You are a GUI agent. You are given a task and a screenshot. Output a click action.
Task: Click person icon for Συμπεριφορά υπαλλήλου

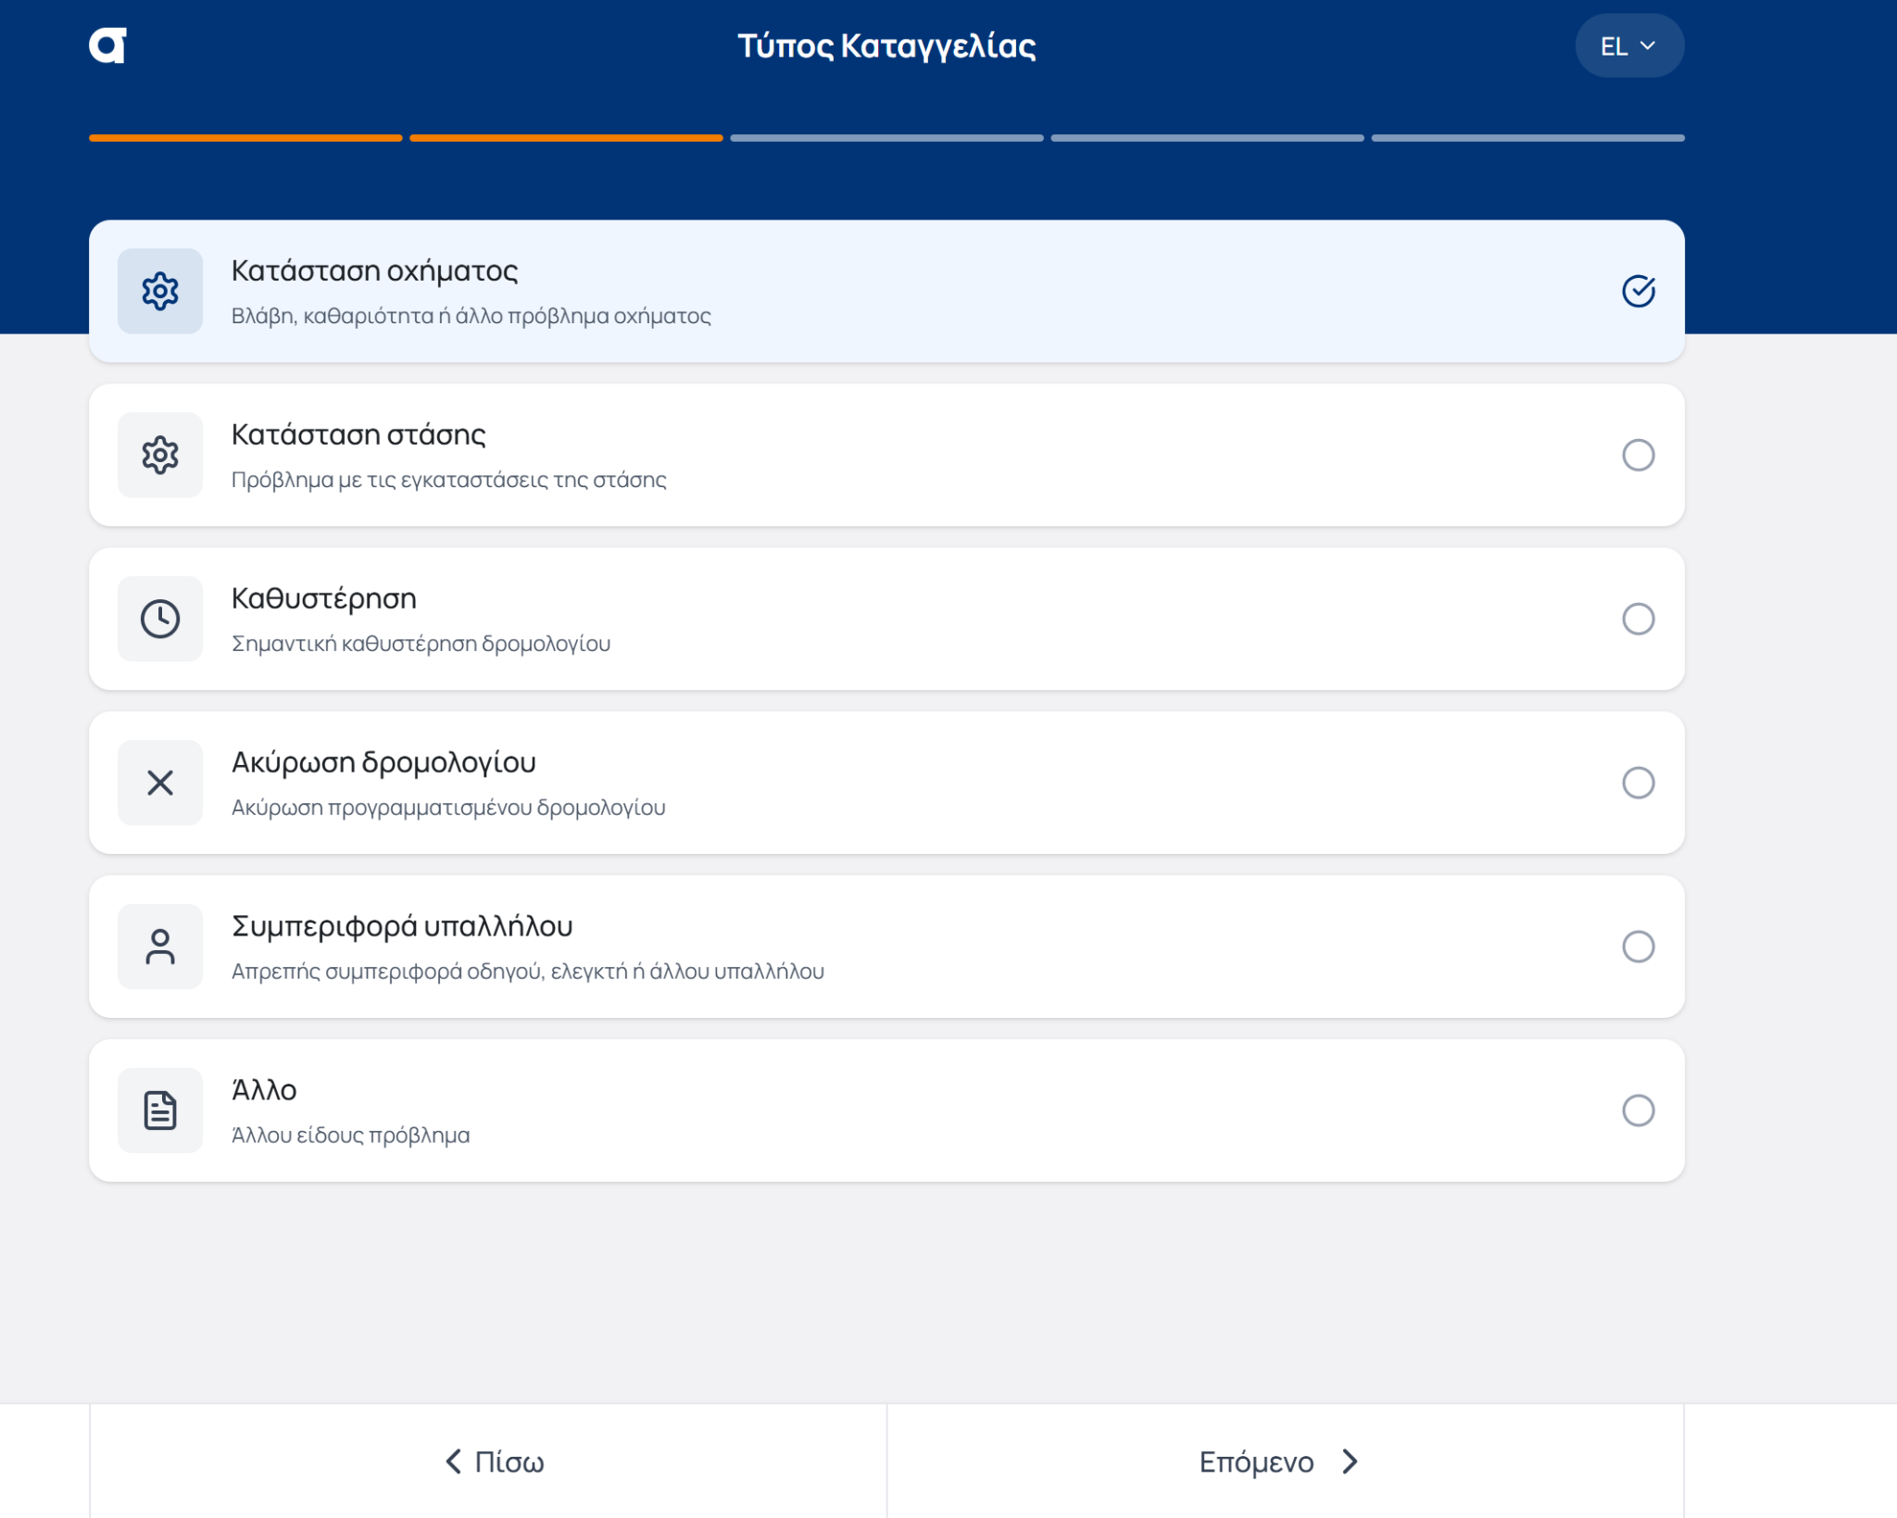[x=159, y=947]
